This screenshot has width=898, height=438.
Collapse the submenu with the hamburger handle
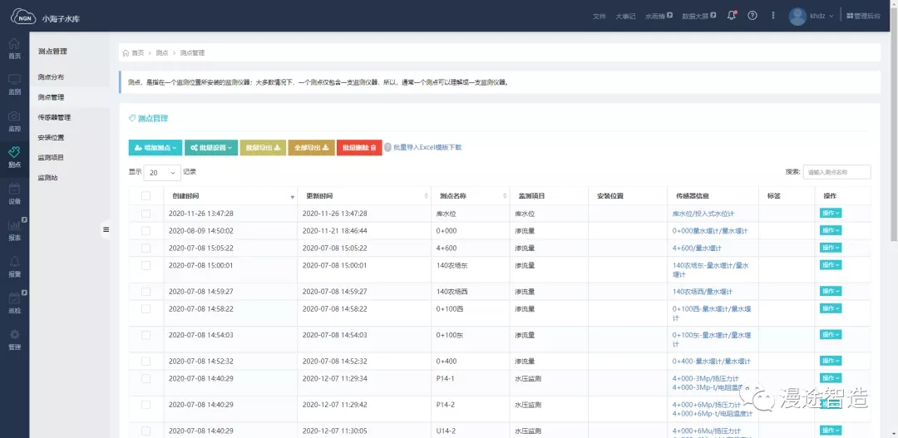point(106,229)
